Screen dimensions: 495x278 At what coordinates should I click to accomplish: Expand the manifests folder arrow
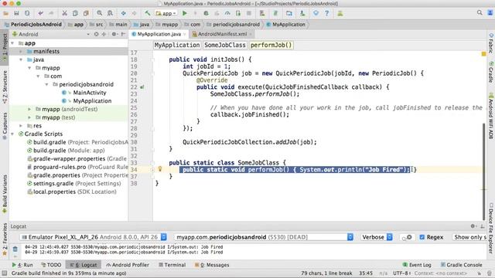point(21,52)
